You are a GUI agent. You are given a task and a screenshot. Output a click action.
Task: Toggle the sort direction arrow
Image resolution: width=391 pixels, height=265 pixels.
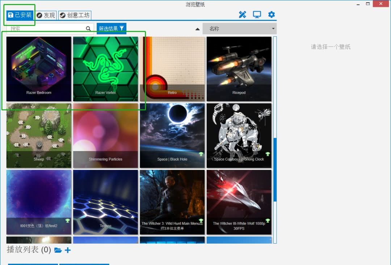tap(197, 29)
